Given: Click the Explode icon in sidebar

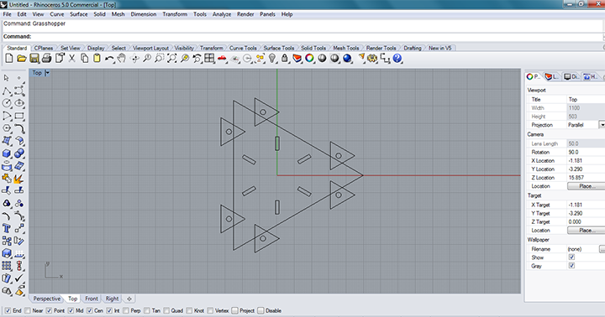Looking at the screenshot, I should [19, 179].
